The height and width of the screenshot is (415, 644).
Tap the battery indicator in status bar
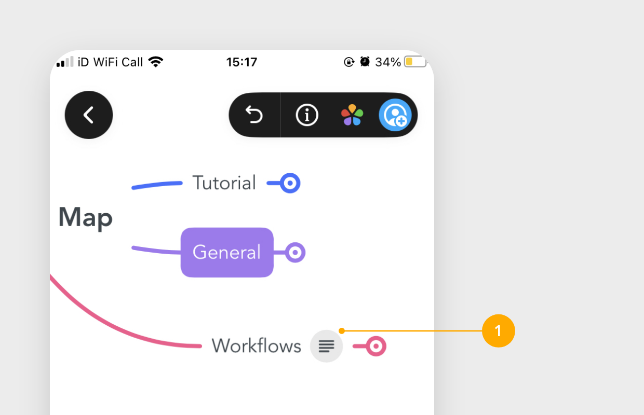click(x=415, y=62)
